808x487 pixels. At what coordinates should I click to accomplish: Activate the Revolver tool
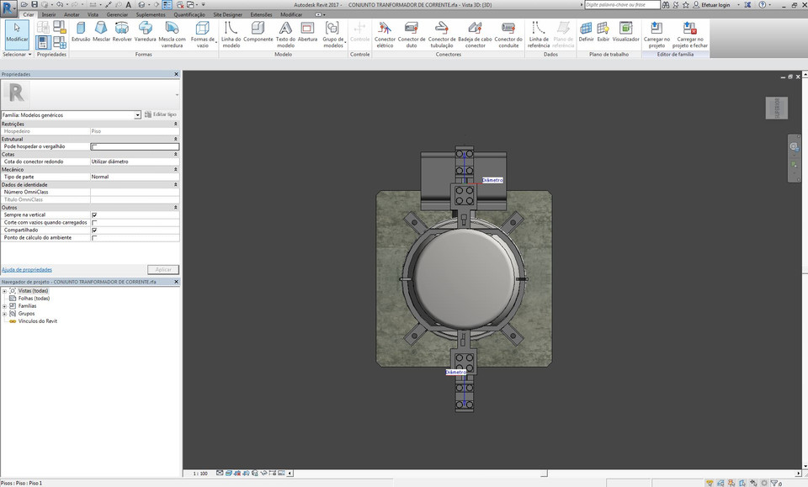[x=122, y=34]
